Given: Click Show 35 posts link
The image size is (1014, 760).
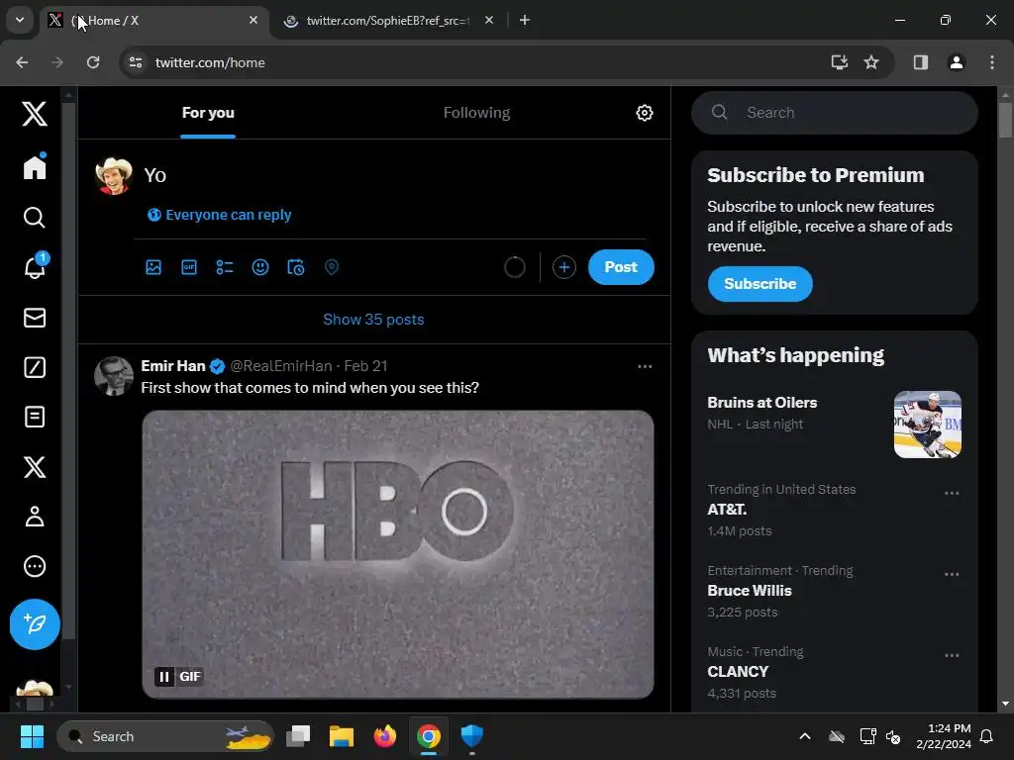Looking at the screenshot, I should (373, 320).
